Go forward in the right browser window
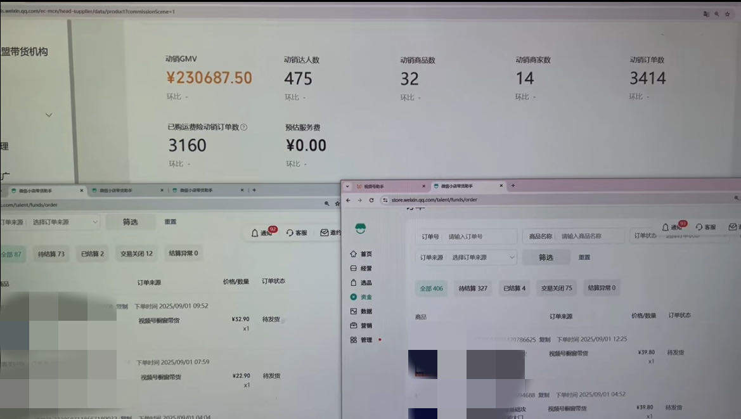 [x=359, y=200]
